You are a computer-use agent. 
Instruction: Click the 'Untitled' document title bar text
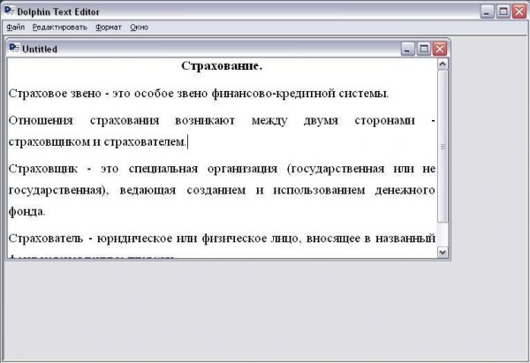click(x=40, y=49)
